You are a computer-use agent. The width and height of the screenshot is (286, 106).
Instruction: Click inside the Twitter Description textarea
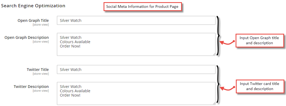click(x=136, y=93)
